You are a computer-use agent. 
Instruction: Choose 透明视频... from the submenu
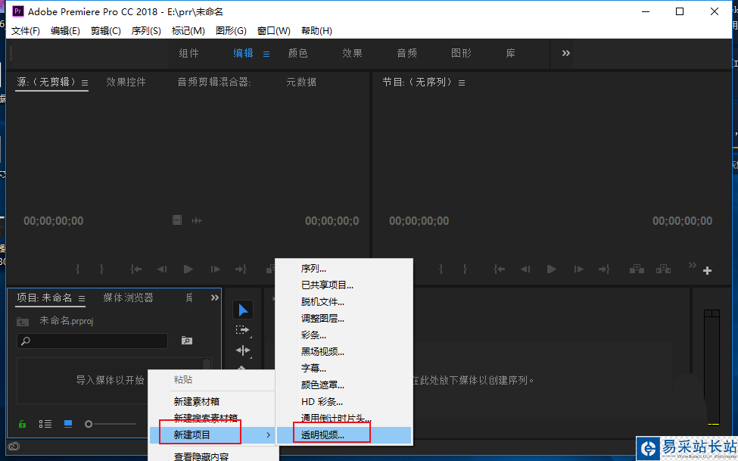click(x=344, y=435)
